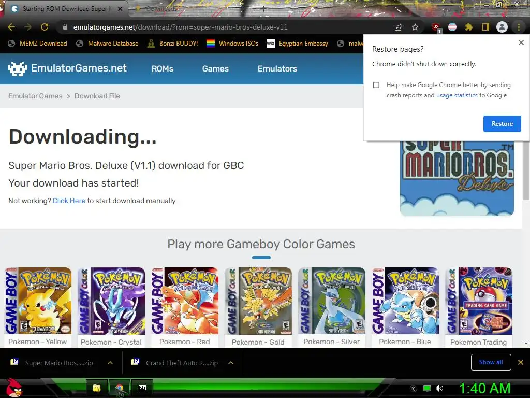The image size is (530, 398).
Task: Close the Starting ROM Download tab
Action: (120, 9)
